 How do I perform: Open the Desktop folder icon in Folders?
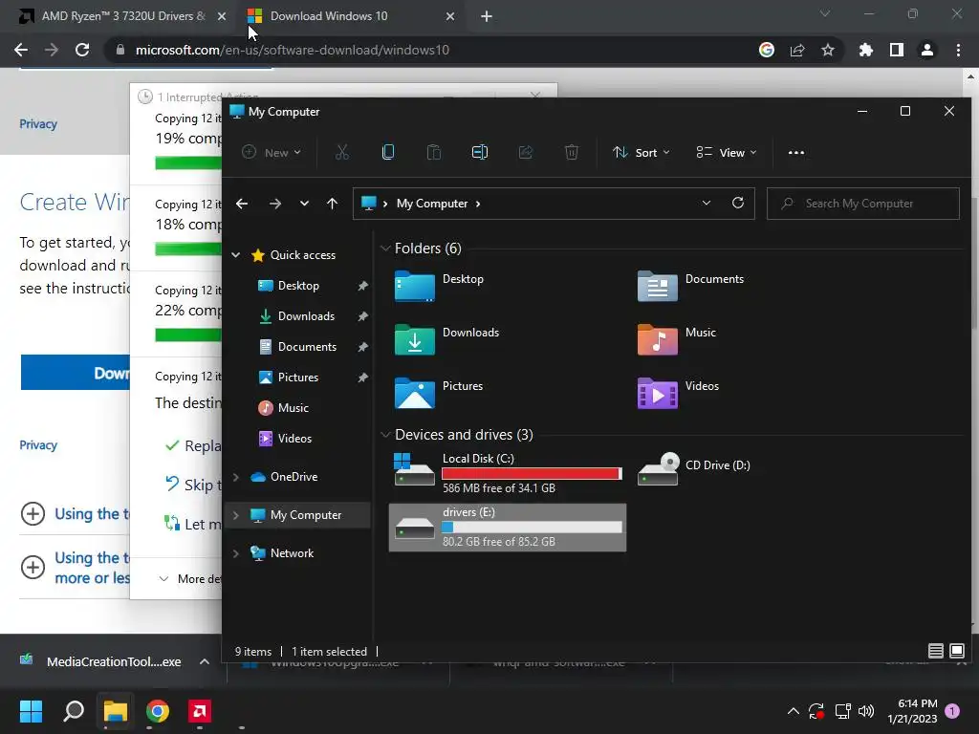coord(415,286)
